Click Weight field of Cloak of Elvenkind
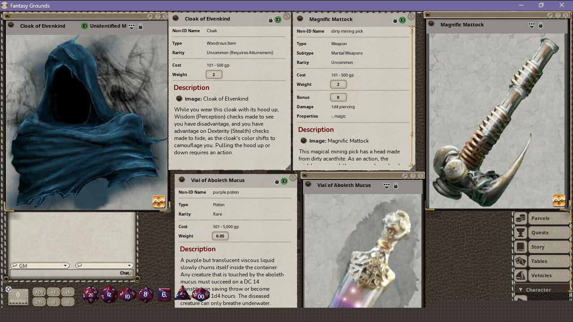The height and width of the screenshot is (322, 573). click(x=214, y=75)
